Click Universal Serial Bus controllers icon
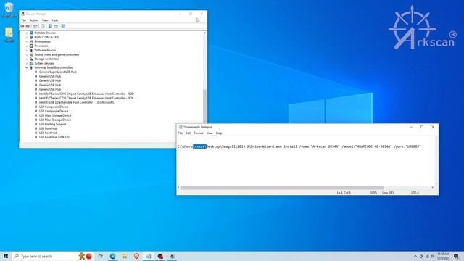464x261 pixels. (31, 67)
